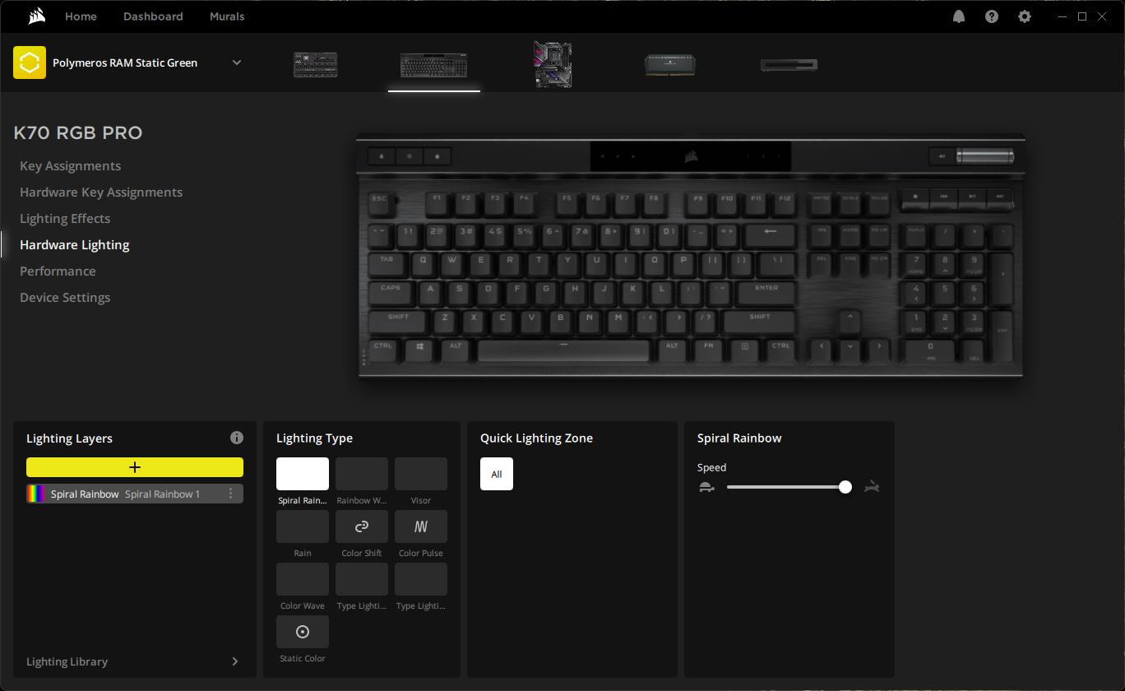The height and width of the screenshot is (691, 1125).
Task: Select the Rain lighting type
Action: point(303,526)
